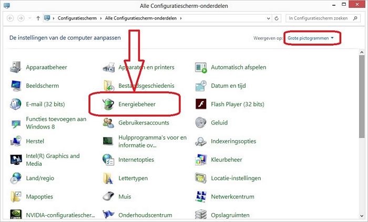The image size is (368, 222).
Task: Open the Datum en tijd calendar icon
Action: tap(201, 86)
